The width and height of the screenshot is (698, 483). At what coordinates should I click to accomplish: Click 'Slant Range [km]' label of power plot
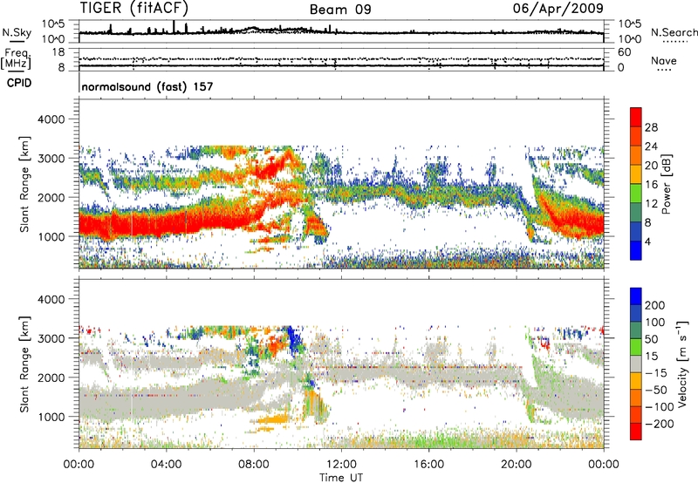(24, 184)
